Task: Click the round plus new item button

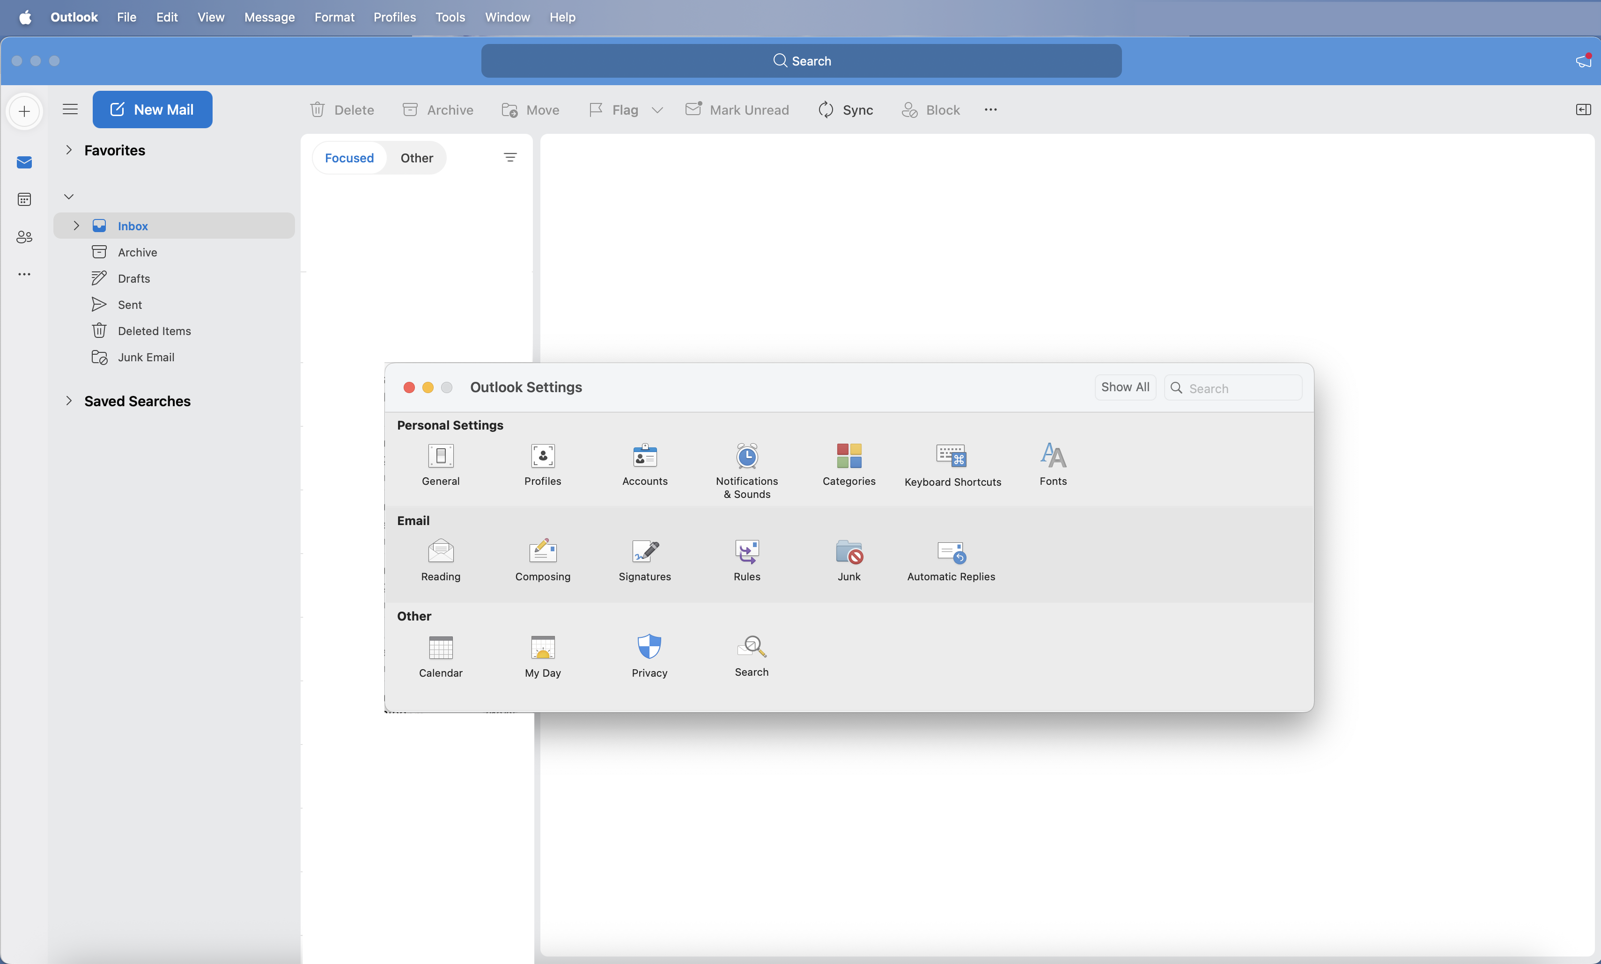Action: click(24, 111)
